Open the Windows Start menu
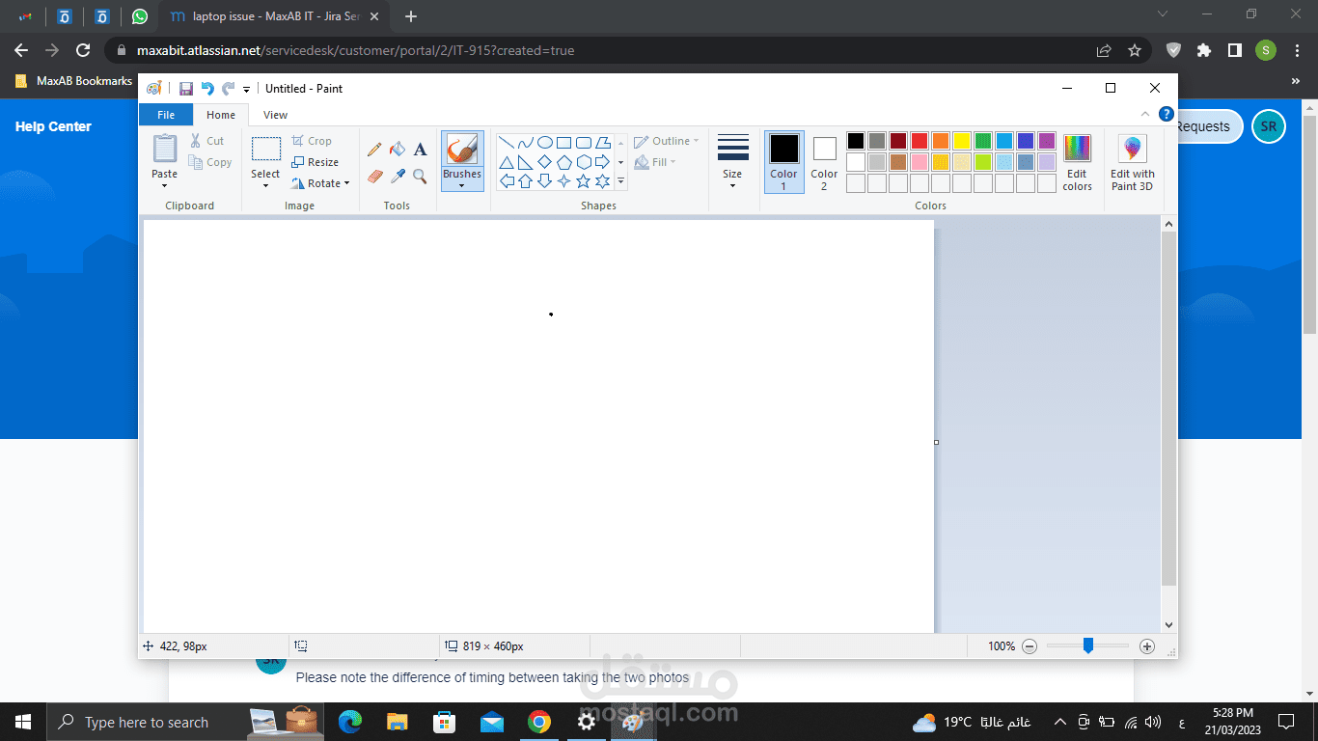The height and width of the screenshot is (741, 1318). click(x=23, y=722)
